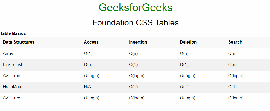Click the Deletion column header
The image size is (270, 111).
coord(188,42)
